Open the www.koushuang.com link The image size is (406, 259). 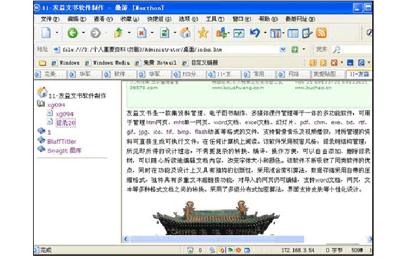pos(237,88)
